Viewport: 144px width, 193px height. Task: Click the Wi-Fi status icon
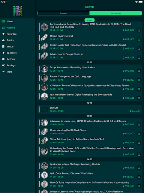136,2
